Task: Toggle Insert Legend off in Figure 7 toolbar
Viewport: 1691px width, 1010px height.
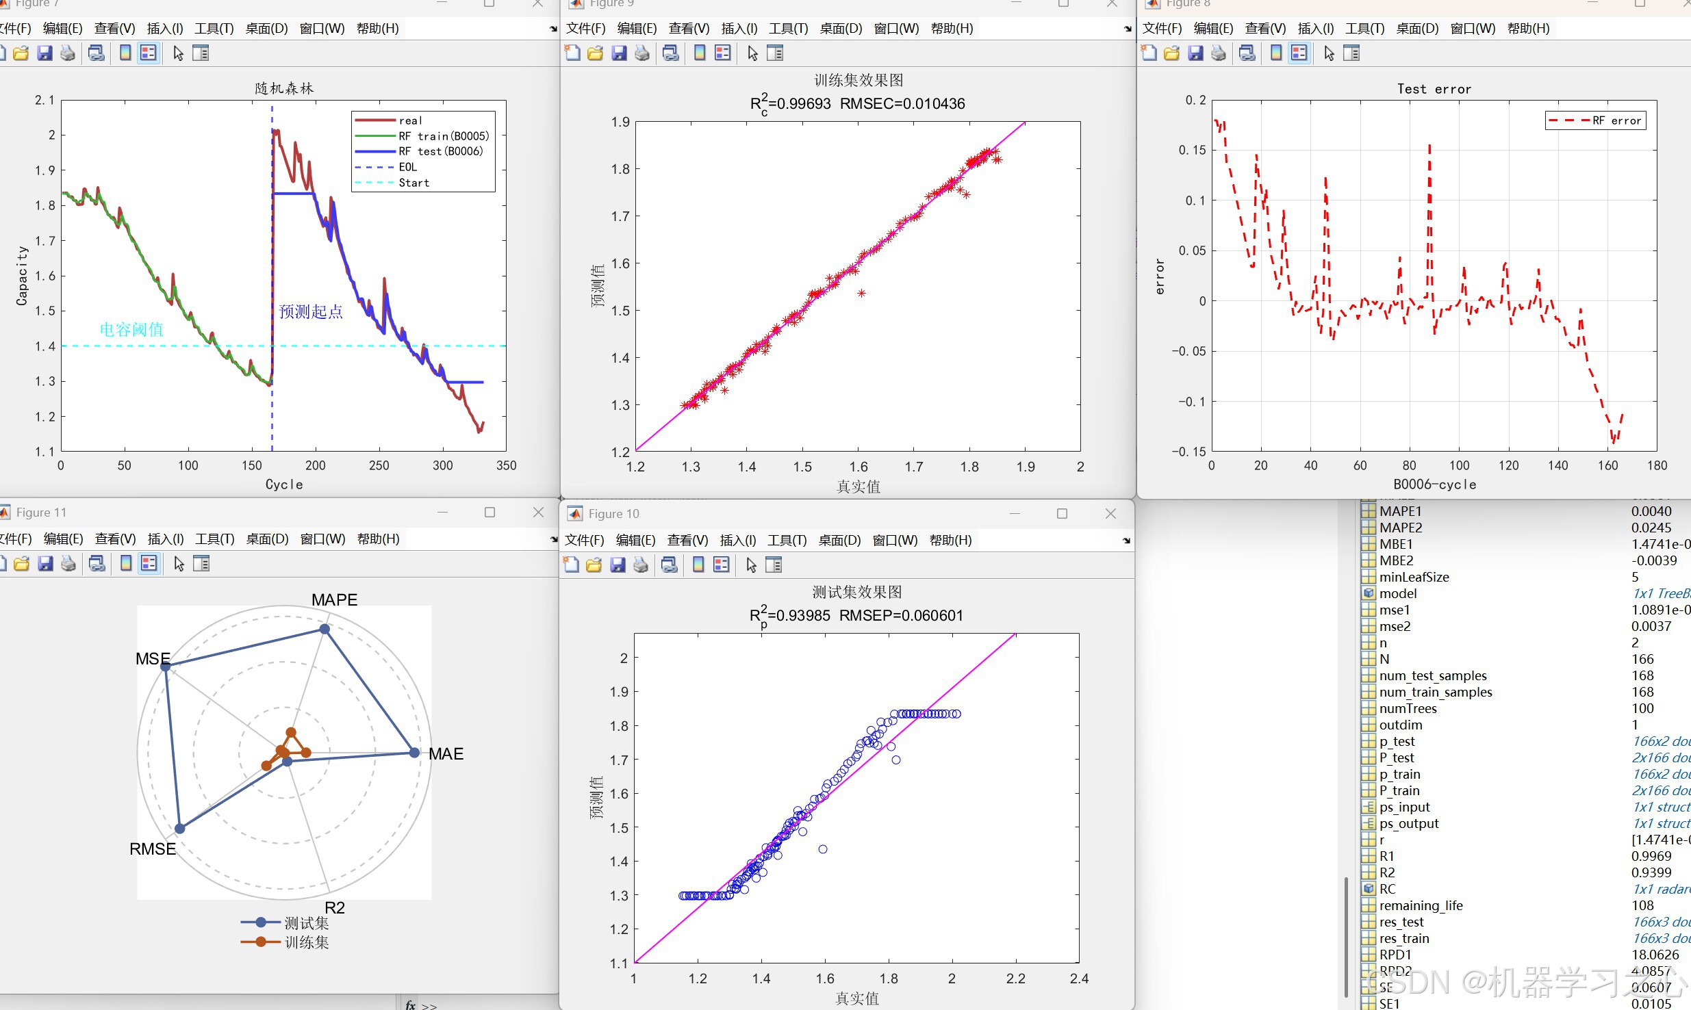Action: point(149,53)
